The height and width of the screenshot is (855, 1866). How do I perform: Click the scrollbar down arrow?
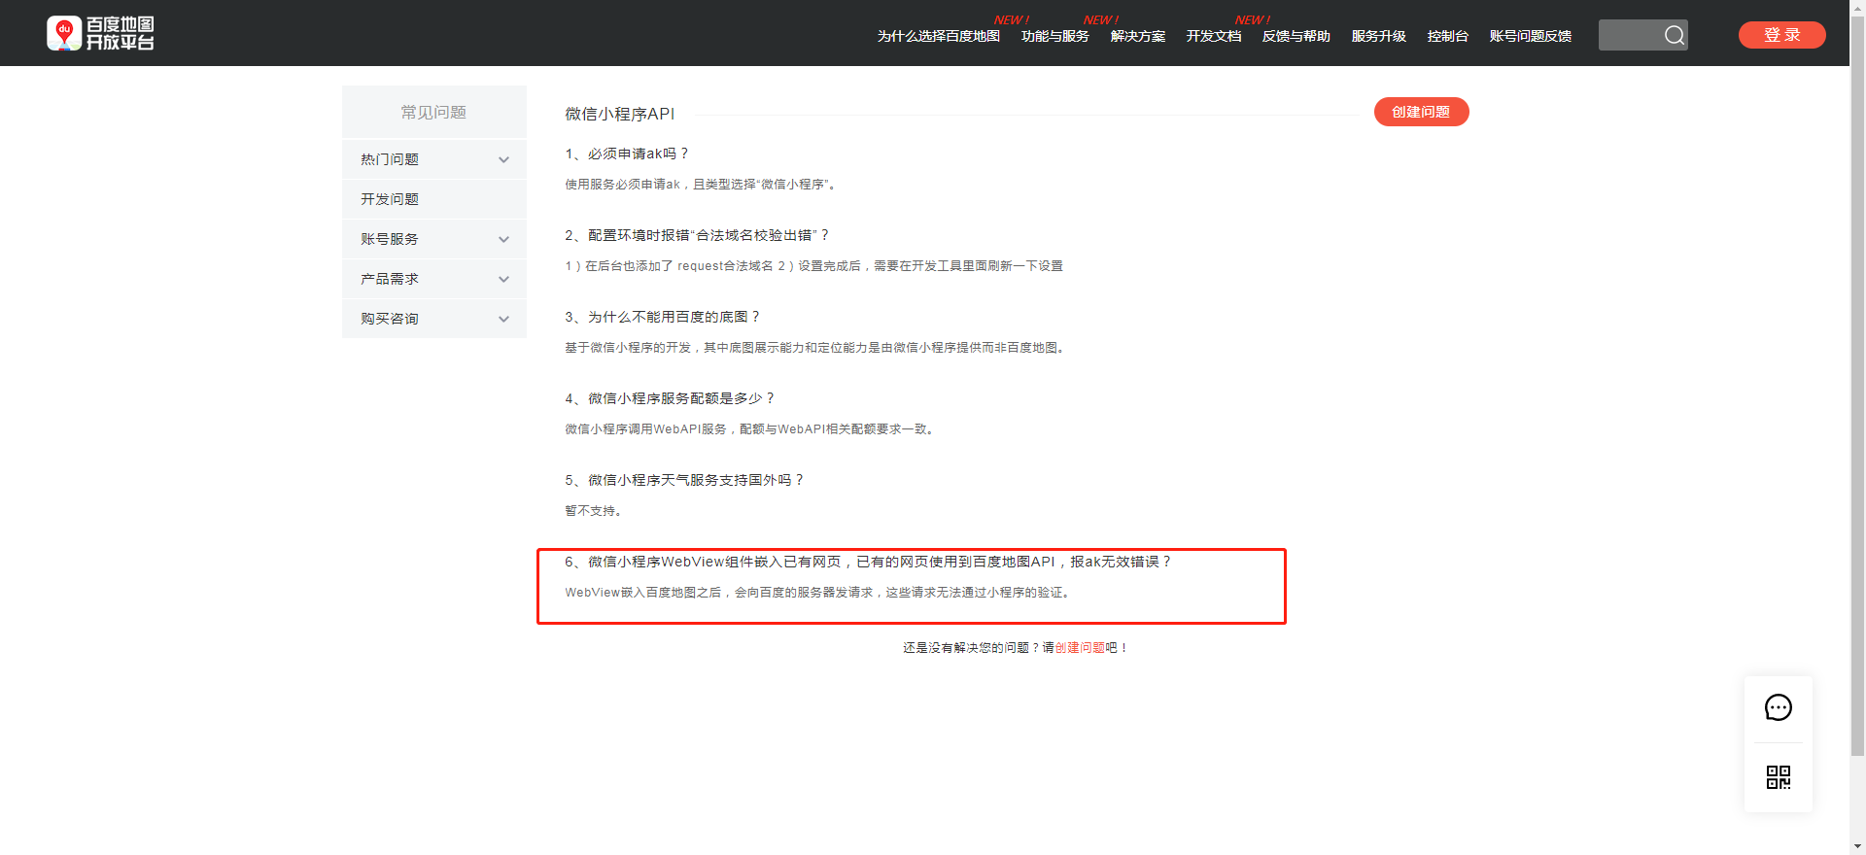[1857, 846]
